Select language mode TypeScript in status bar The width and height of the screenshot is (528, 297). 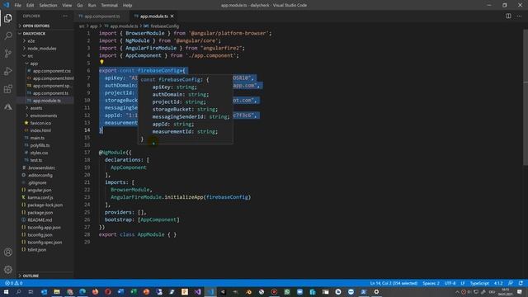(x=479, y=283)
